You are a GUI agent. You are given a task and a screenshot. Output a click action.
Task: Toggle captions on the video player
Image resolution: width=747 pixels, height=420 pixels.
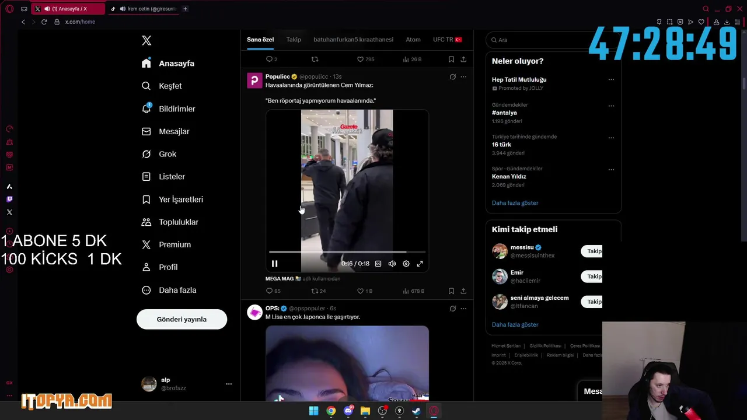click(x=378, y=264)
